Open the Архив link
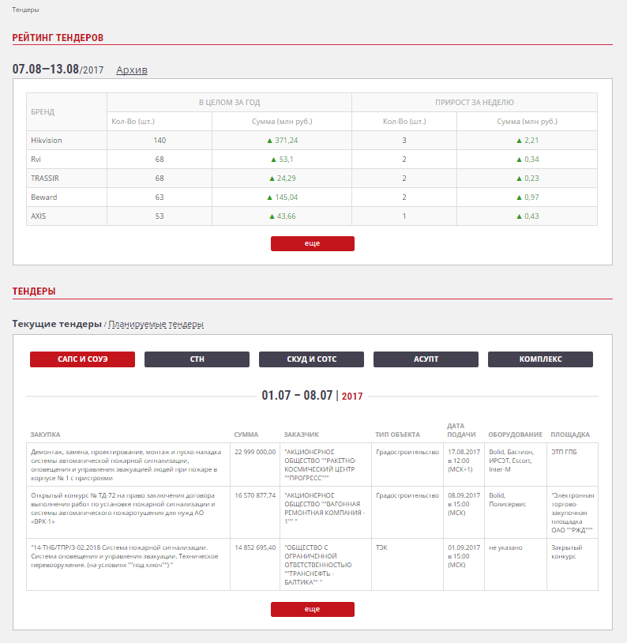Viewport: 627px width, 643px height. coord(131,70)
